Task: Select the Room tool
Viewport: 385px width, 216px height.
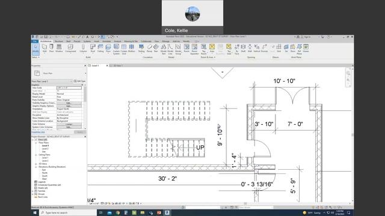Action: click(x=186, y=48)
